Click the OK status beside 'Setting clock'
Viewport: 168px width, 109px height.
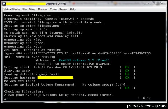[x=127, y=67]
